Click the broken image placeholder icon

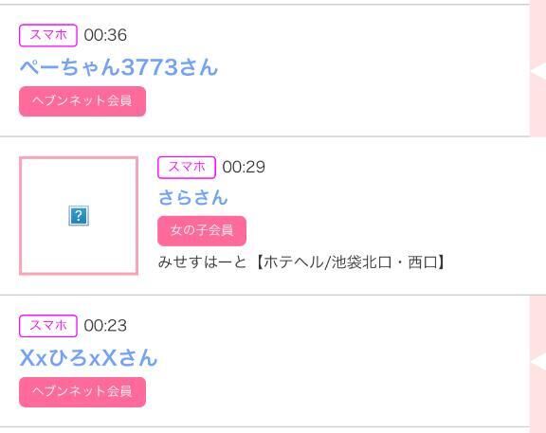click(x=79, y=216)
